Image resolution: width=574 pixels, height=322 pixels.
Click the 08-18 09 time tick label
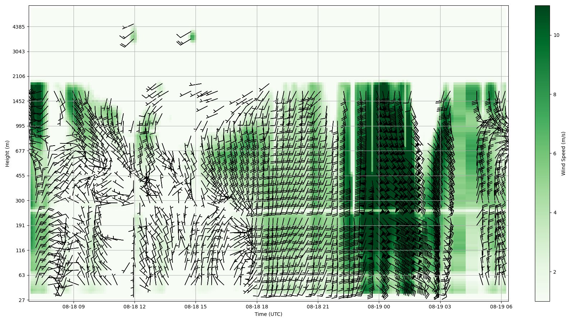(x=74, y=307)
